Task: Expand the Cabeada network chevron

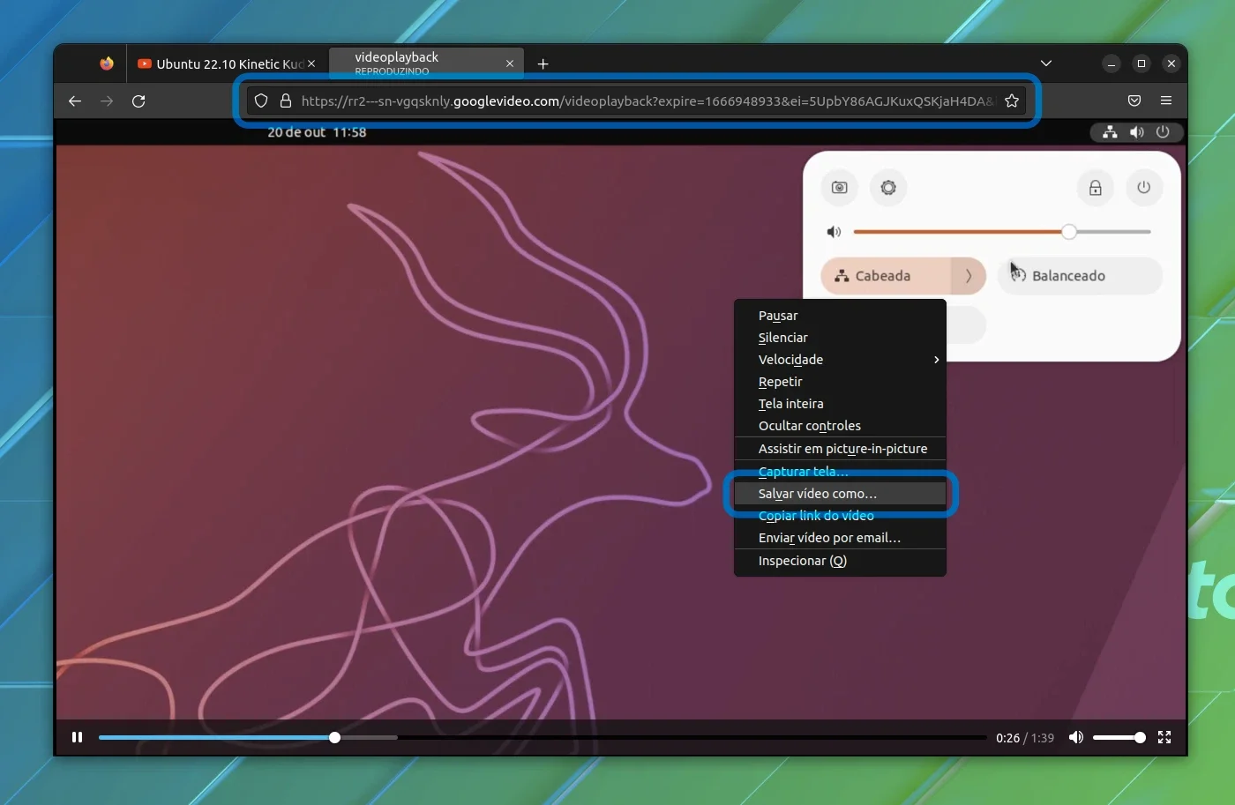Action: pos(969,276)
